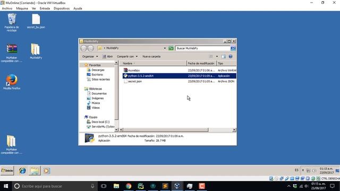Change the view with the view icon

tap(211, 57)
